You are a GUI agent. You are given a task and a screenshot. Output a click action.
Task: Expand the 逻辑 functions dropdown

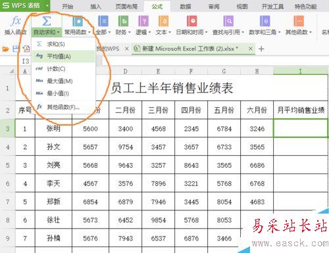(149, 32)
